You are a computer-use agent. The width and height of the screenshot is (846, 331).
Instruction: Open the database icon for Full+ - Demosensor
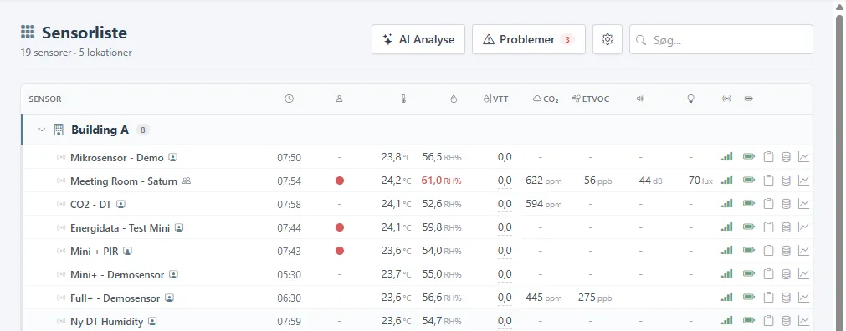786,298
